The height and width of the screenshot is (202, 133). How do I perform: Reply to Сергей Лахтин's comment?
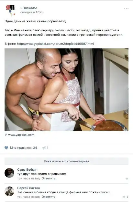coord(48,197)
